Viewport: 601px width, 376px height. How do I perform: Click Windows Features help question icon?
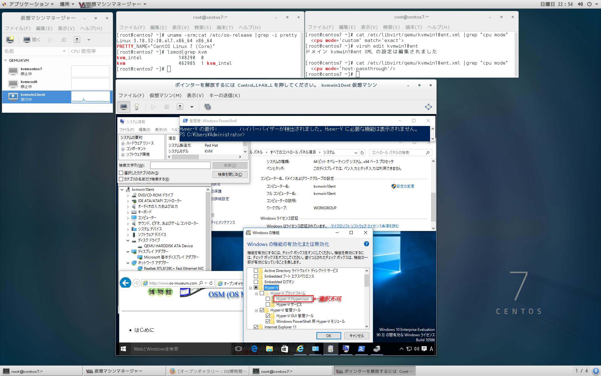point(366,244)
